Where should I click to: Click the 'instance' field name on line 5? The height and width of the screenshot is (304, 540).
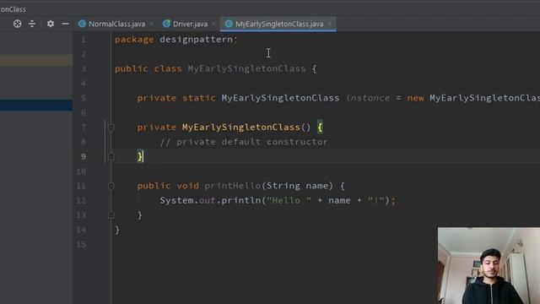[368, 98]
